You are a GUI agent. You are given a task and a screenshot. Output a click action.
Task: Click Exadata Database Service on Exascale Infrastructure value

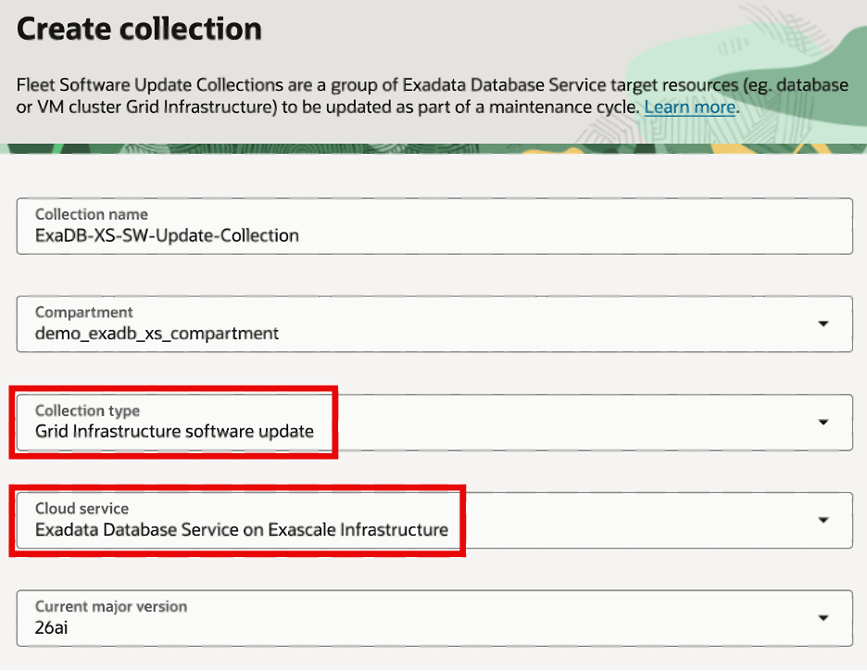pyautogui.click(x=242, y=530)
